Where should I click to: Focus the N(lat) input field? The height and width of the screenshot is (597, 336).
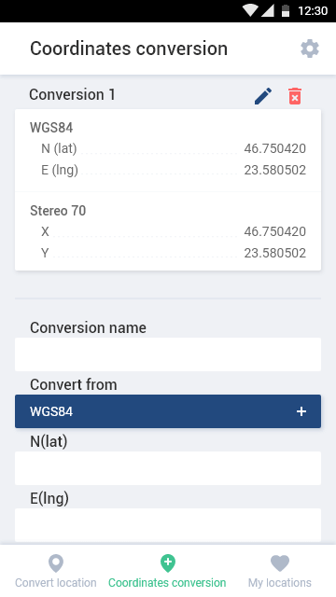coord(168,468)
